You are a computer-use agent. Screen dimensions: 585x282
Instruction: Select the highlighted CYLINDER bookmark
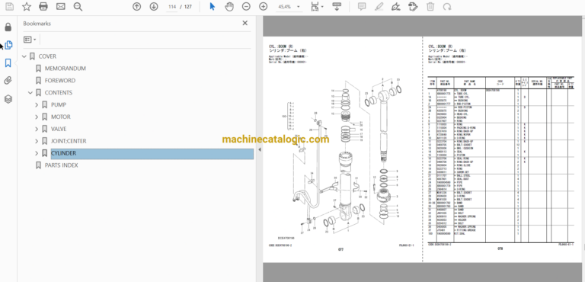[152, 153]
